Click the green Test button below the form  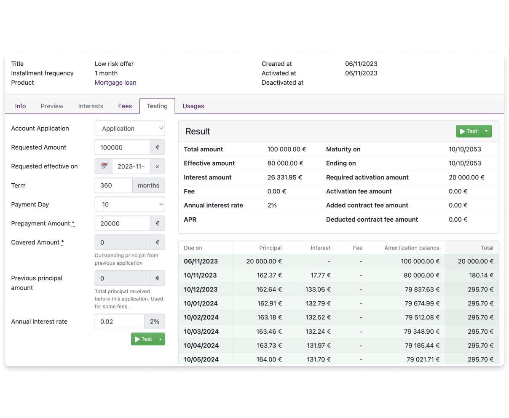click(144, 339)
